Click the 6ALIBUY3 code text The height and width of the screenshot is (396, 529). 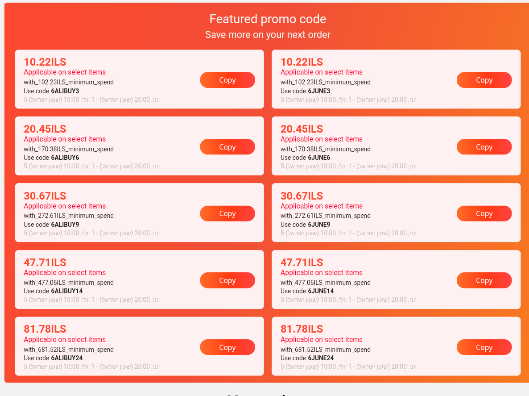65,91
